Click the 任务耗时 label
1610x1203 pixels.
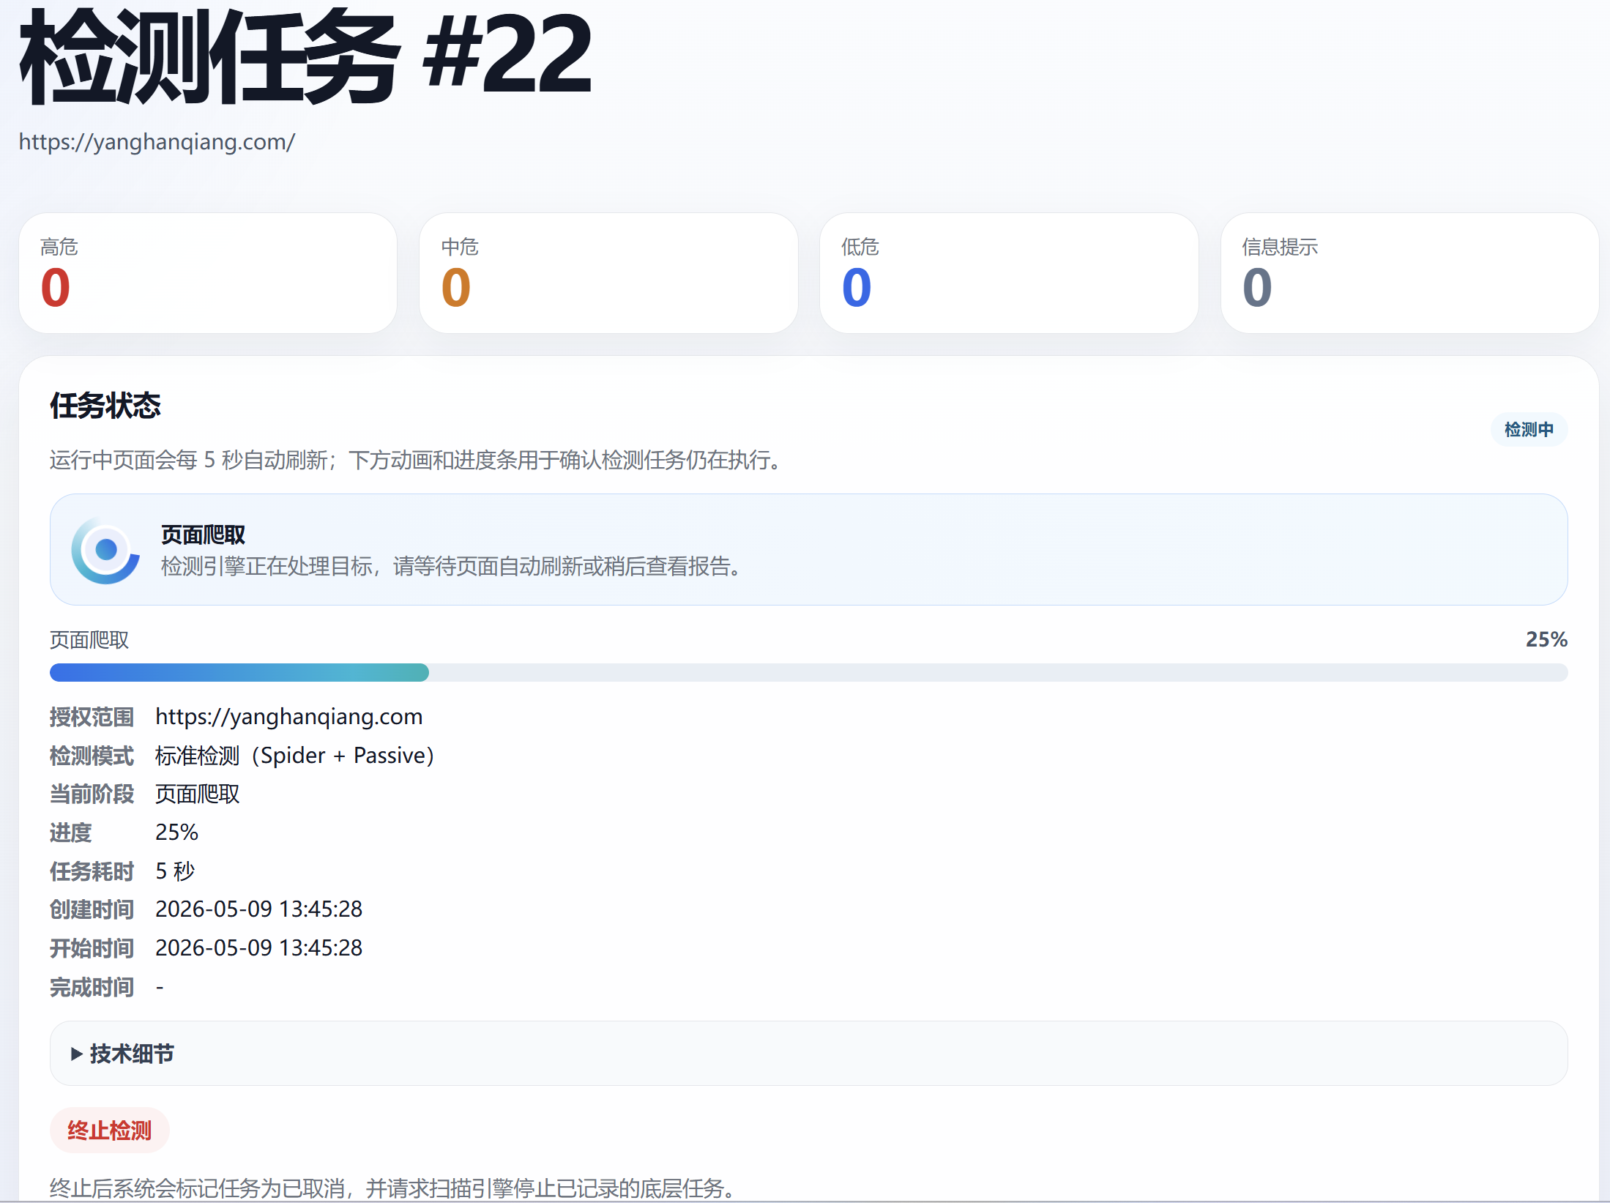92,871
